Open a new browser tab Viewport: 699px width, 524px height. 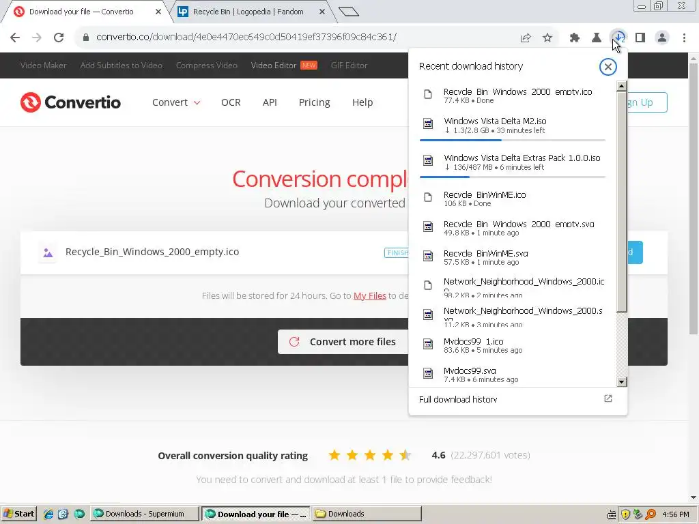pos(349,12)
